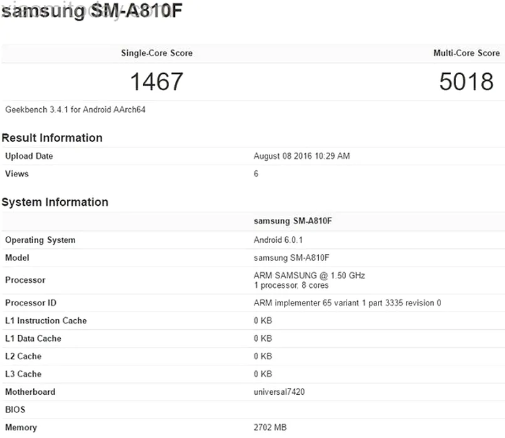Viewport: 505px width, 438px height.
Task: Click the August 08 2016 upload date value
Action: coord(301,156)
